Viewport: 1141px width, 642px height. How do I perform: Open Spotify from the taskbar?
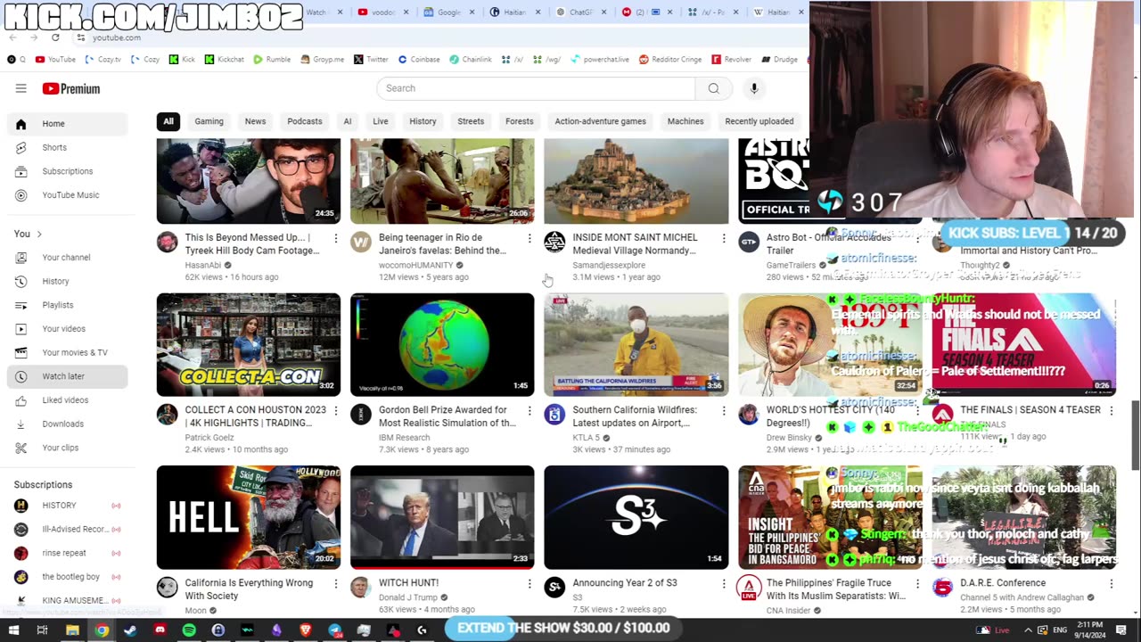tap(189, 630)
